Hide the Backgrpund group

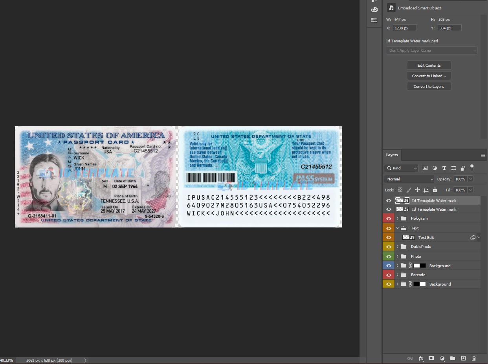(389, 284)
